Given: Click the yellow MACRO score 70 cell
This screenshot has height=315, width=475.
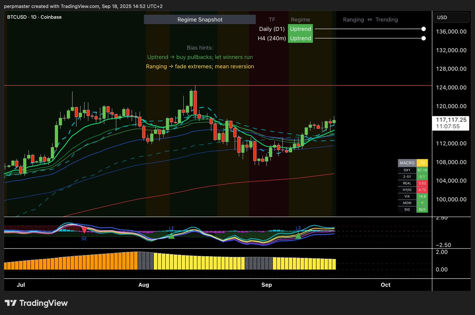Looking at the screenshot, I should pos(422,163).
